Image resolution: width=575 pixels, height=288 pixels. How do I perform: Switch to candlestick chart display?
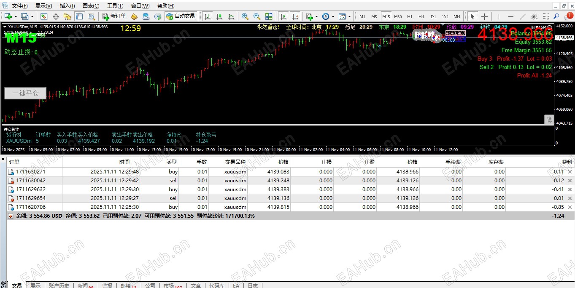[x=219, y=16]
